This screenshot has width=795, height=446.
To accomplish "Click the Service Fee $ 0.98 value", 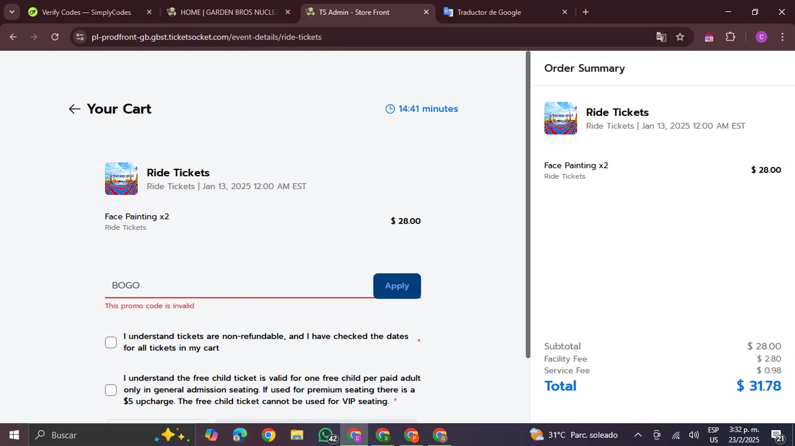I will tap(768, 370).
